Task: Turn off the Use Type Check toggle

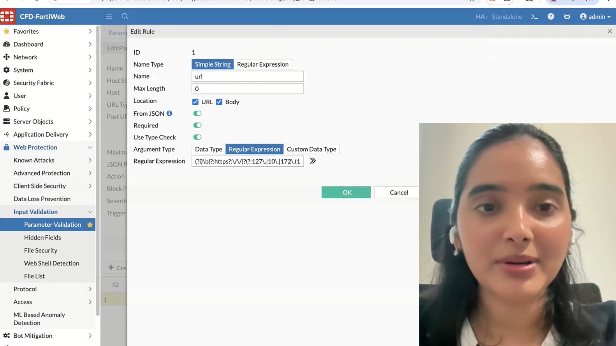Action: pos(197,137)
